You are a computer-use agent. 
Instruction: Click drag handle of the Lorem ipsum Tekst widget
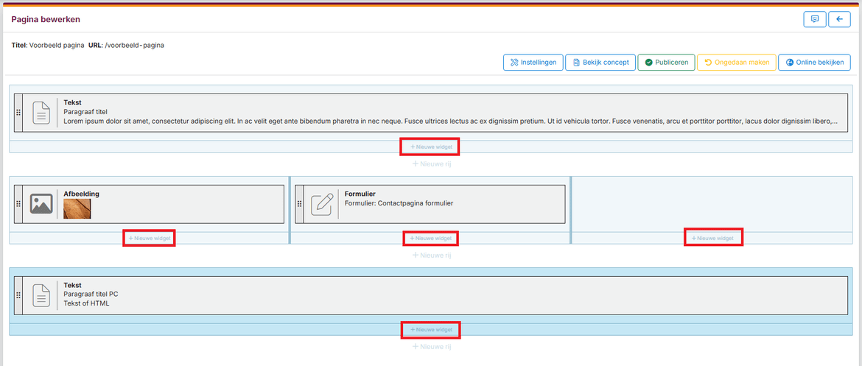click(18, 113)
